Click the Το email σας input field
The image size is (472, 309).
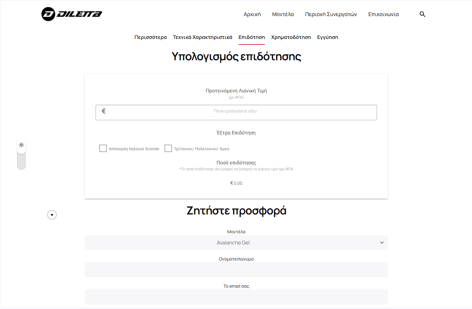click(236, 297)
